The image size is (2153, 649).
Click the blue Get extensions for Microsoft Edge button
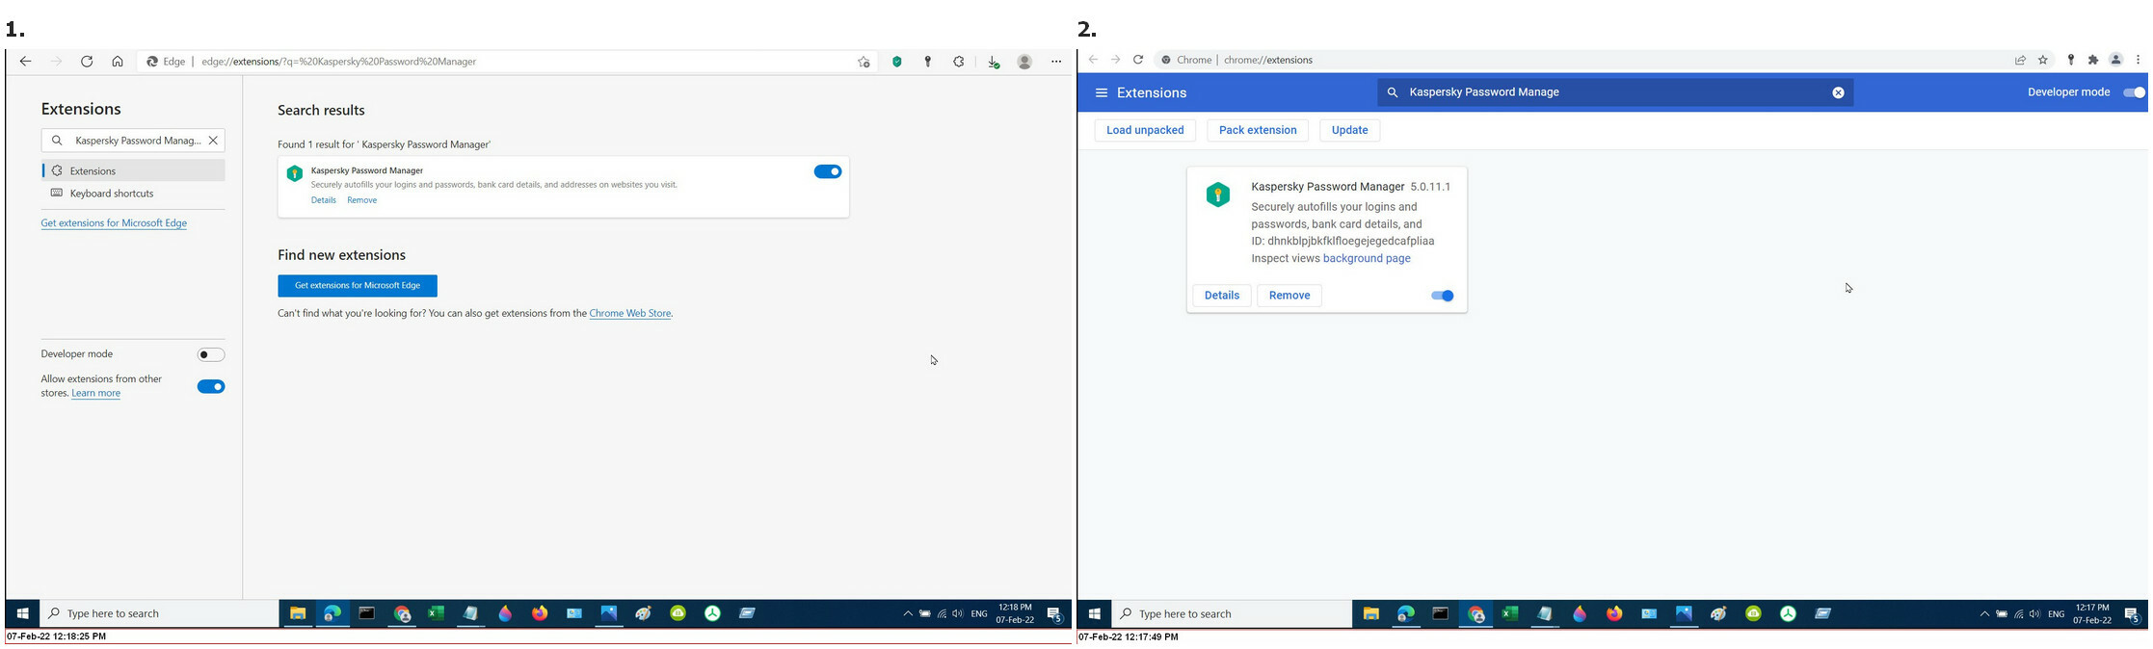pos(358,286)
